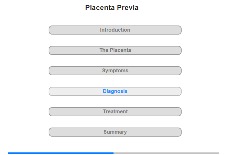Jump to the Summary section
This screenshot has width=227, height=155.
[115, 132]
